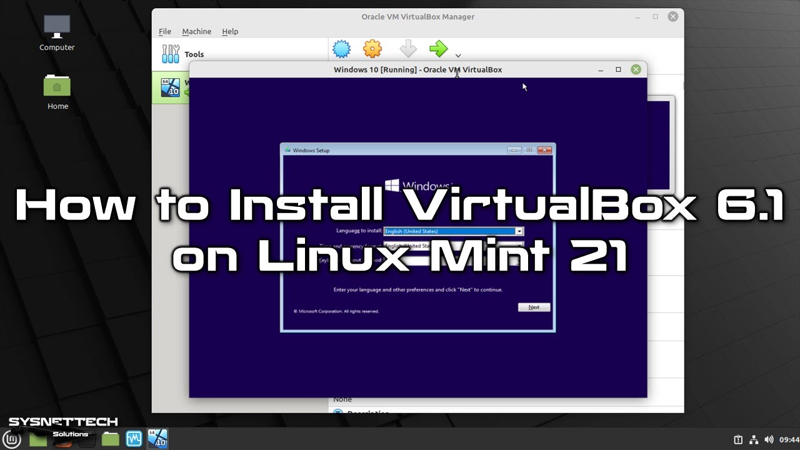The height and width of the screenshot is (450, 800).
Task: Open the network connections tray icon
Action: (x=754, y=439)
